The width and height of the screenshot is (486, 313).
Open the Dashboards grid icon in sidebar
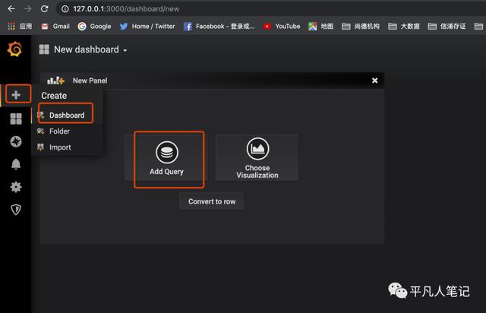(16, 119)
